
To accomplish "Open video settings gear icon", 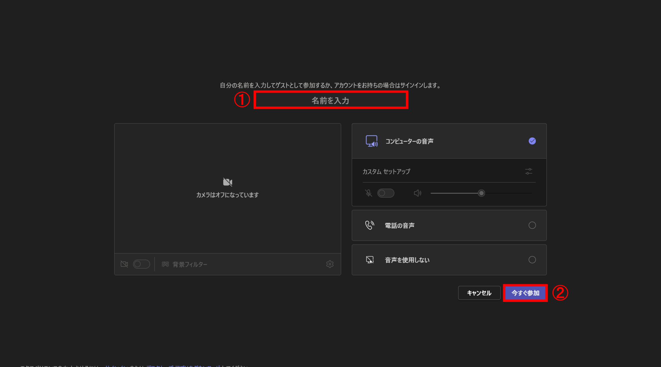I will (x=330, y=264).
